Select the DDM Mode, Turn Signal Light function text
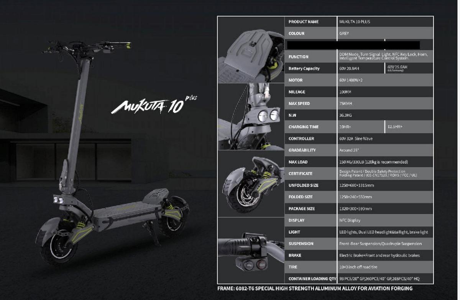Viewport: 460px width, 300px height. pyautogui.click(x=383, y=56)
